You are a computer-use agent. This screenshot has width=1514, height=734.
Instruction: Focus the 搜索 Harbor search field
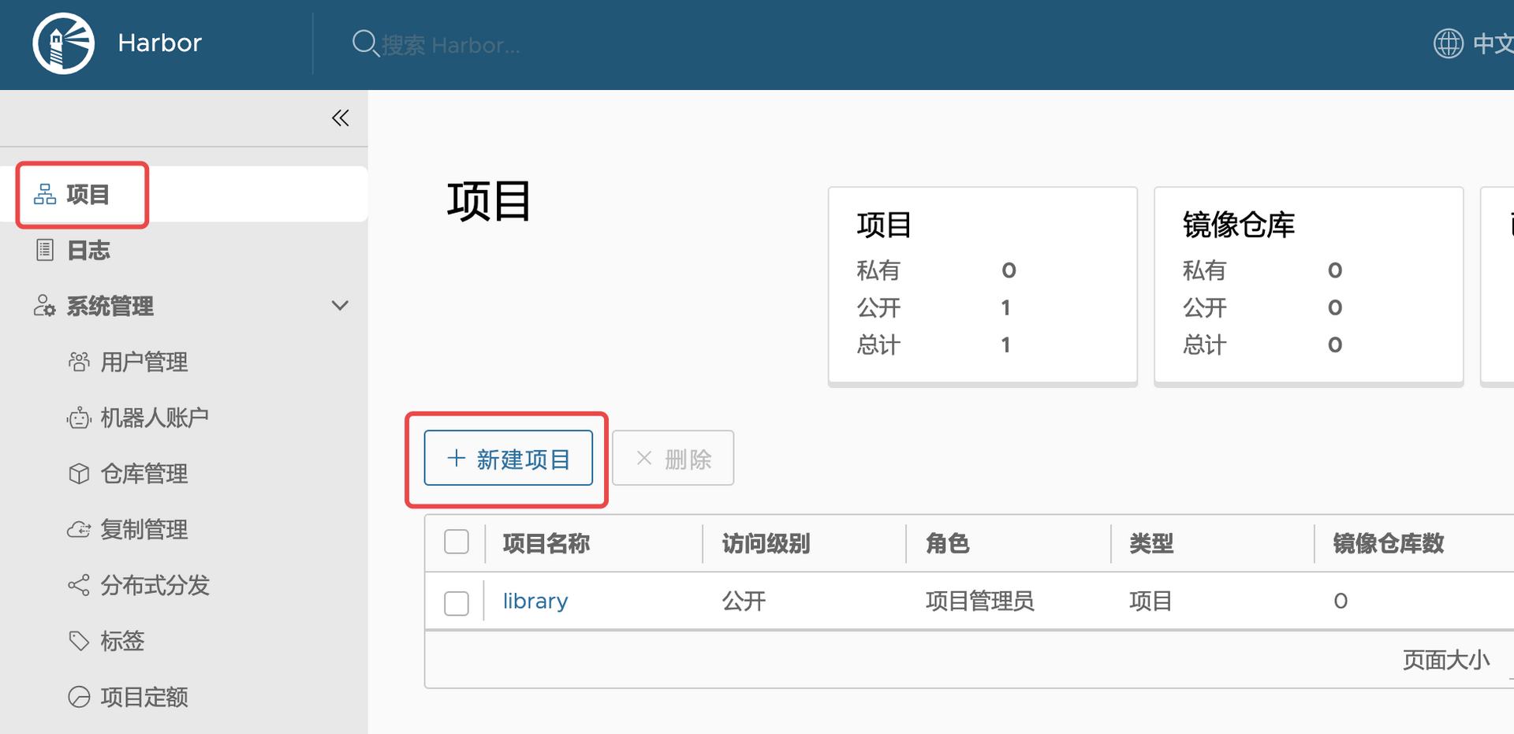pos(451,46)
